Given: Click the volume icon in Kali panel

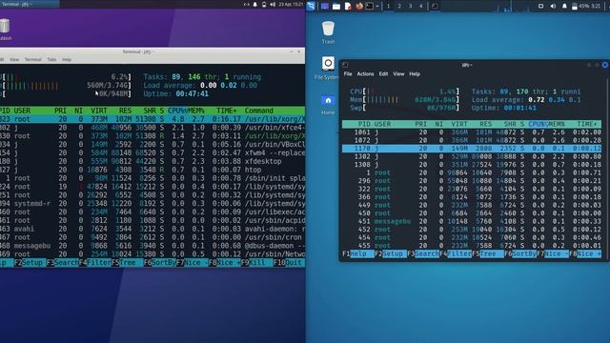Looking at the screenshot, I should click(x=553, y=7).
